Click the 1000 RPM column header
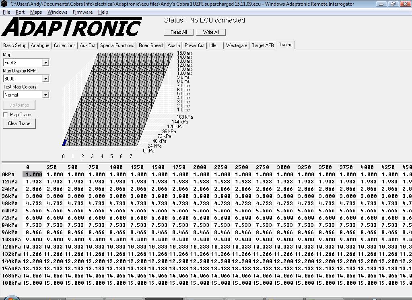This screenshot has height=300, width=412. coord(116,167)
